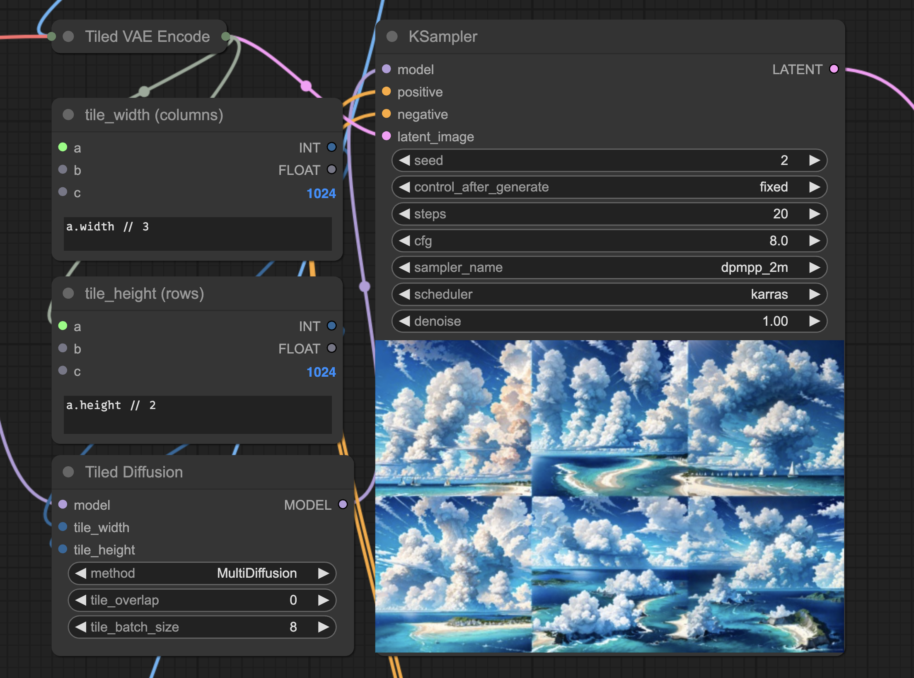Open the method dropdown showing MultiDiffusion
914x678 pixels.
[202, 573]
